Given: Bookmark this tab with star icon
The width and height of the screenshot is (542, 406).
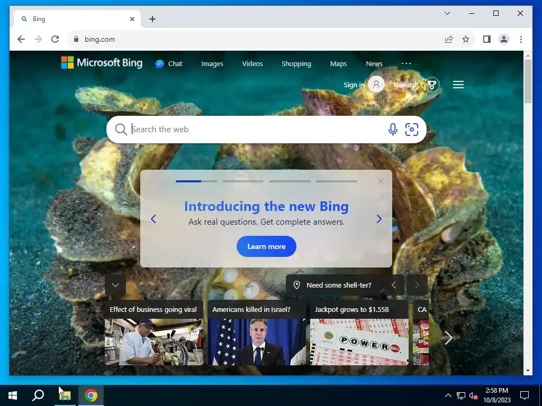Looking at the screenshot, I should point(466,39).
